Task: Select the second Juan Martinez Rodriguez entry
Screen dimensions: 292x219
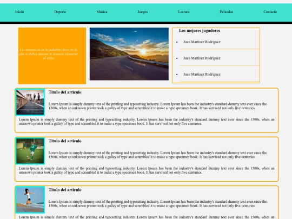Action: click(x=202, y=58)
